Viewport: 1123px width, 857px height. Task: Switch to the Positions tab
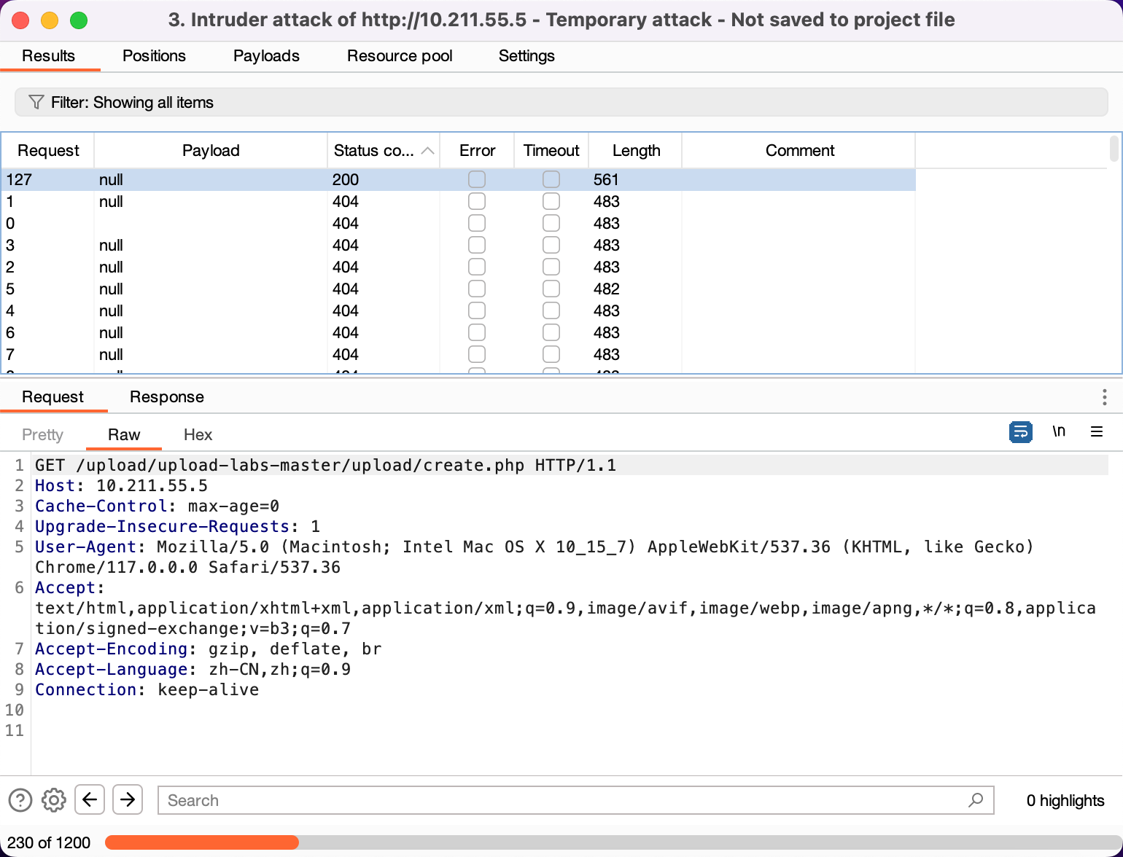click(154, 56)
